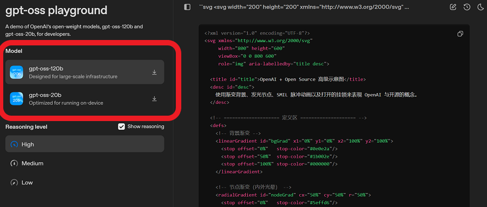The image size is (487, 207).
Task: Click the gpt-oss-20b model logo
Action: tap(16, 98)
